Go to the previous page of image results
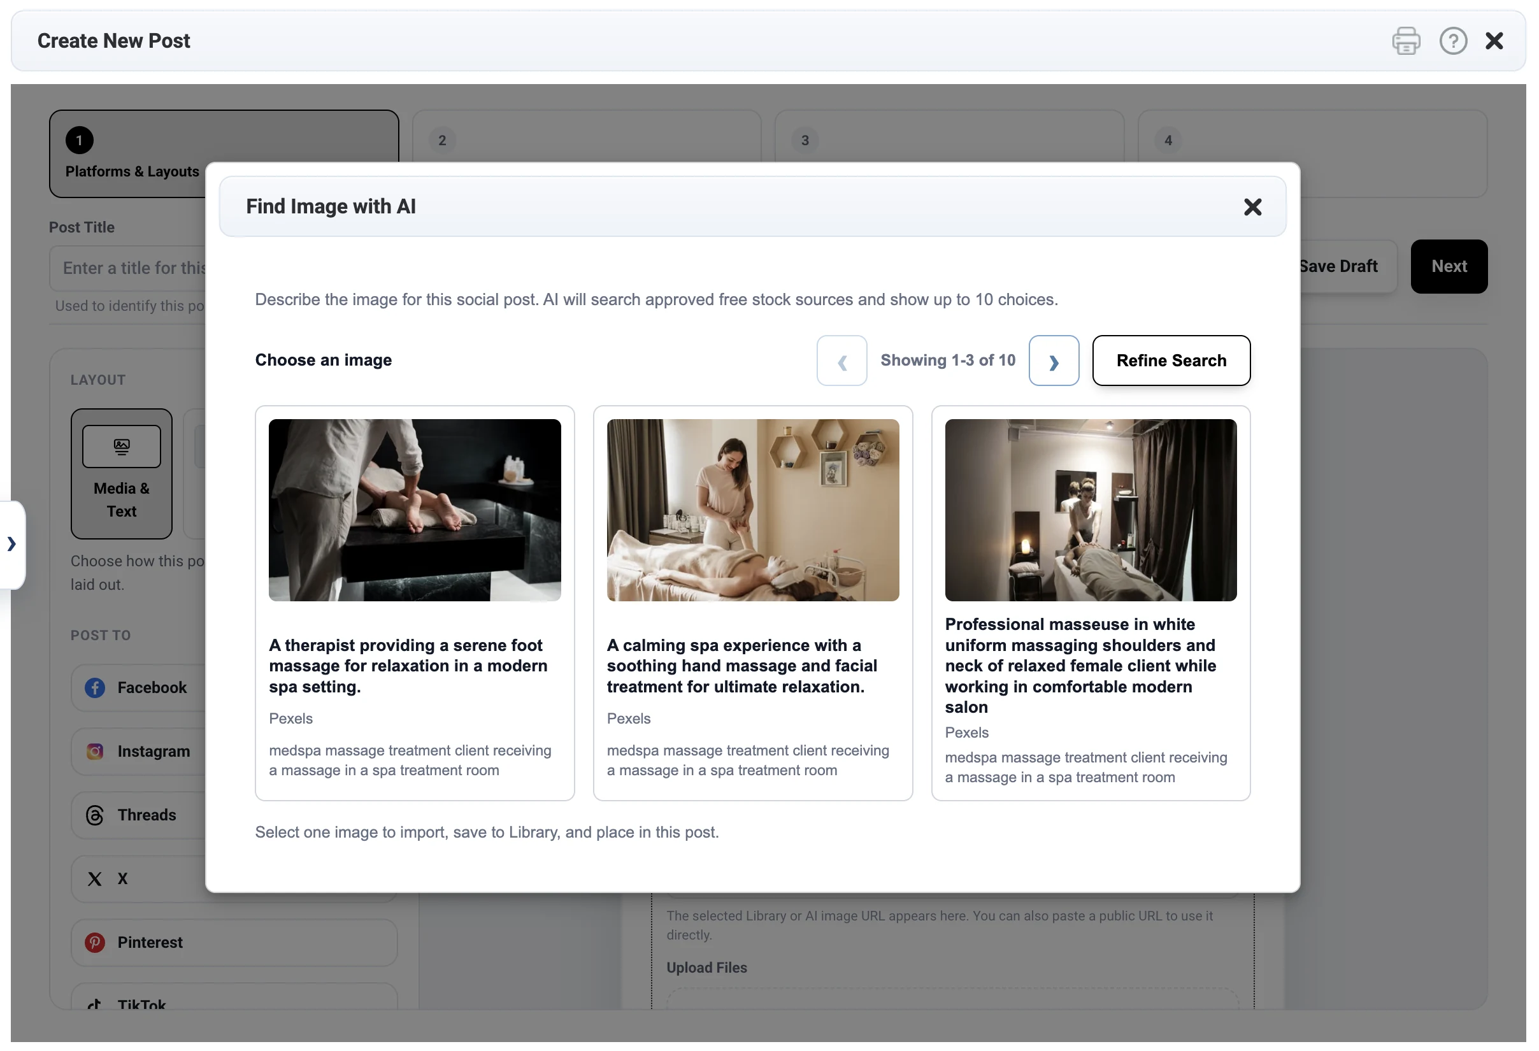 pyautogui.click(x=841, y=361)
